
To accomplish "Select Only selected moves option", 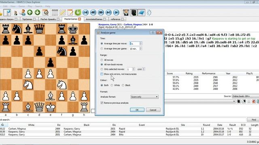I will pos(102,69).
